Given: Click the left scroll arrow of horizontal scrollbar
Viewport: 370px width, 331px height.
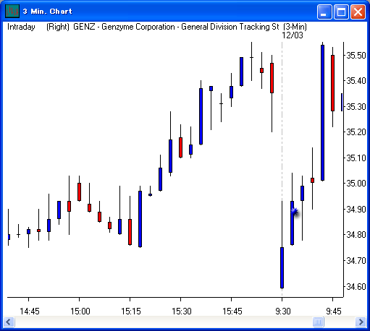Looking at the screenshot, I should coord(9,322).
